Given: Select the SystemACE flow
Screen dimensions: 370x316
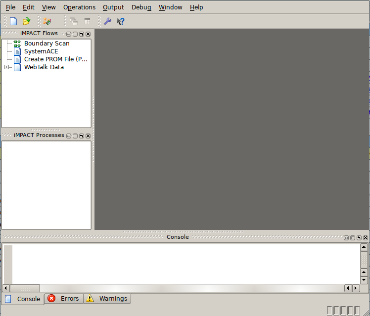Looking at the screenshot, I should tap(41, 51).
